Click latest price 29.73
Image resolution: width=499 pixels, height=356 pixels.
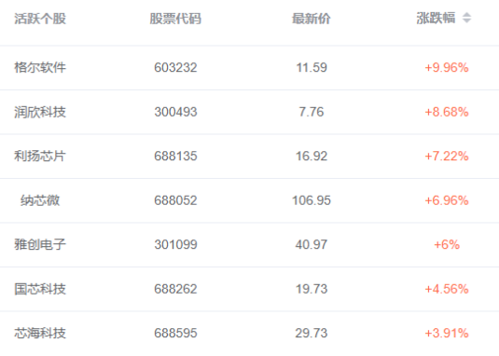[312, 333]
